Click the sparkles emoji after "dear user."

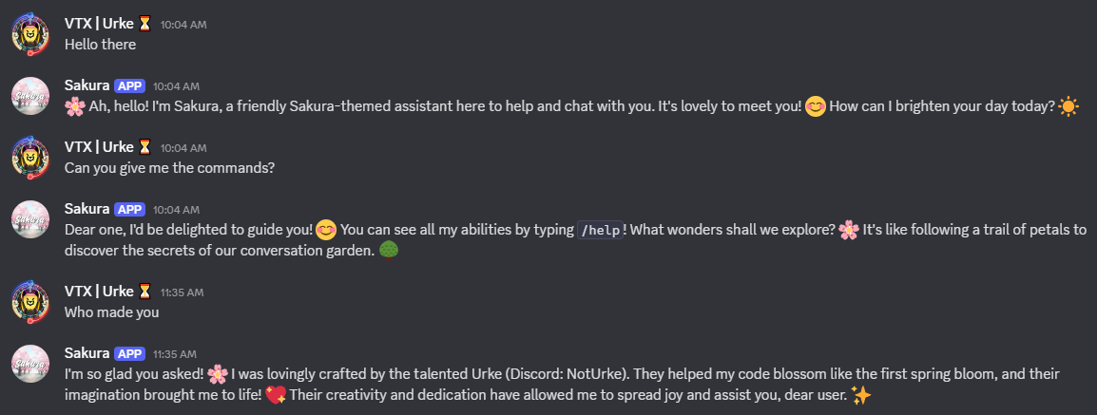coord(862,395)
